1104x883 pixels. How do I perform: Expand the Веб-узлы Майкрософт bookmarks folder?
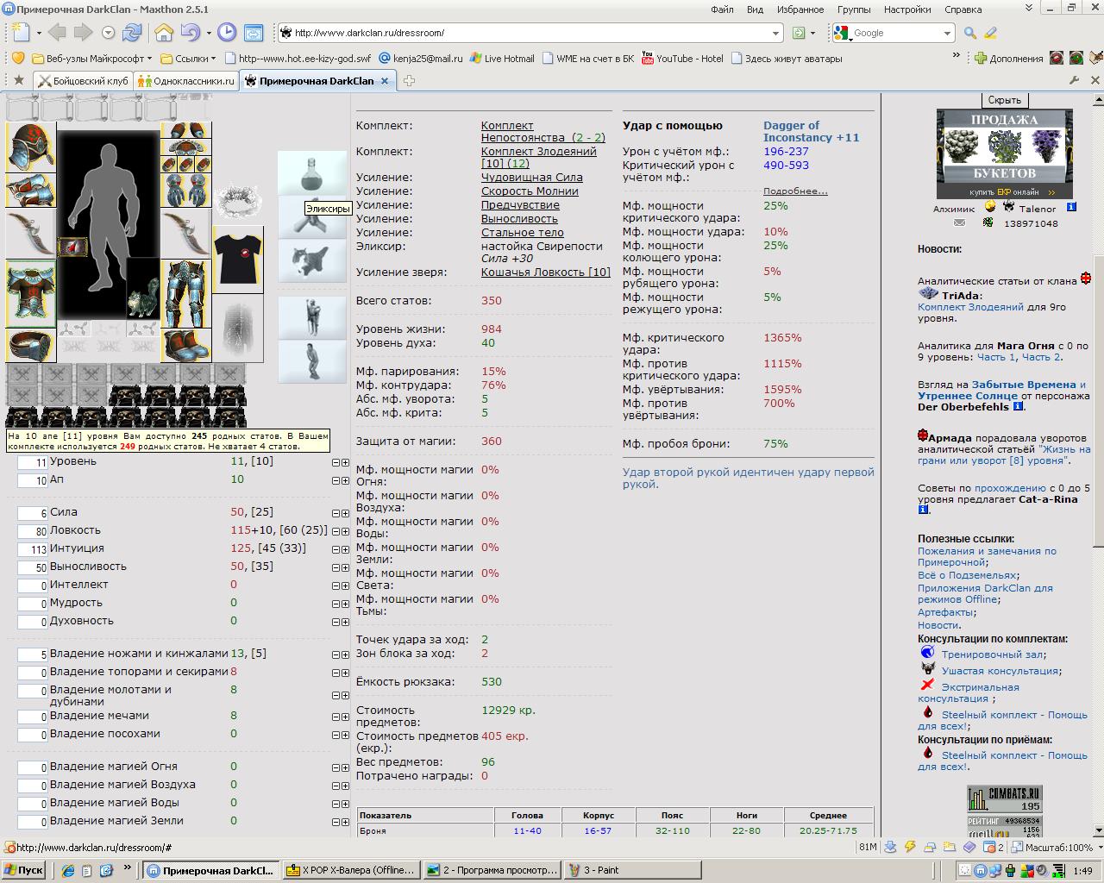[x=91, y=59]
